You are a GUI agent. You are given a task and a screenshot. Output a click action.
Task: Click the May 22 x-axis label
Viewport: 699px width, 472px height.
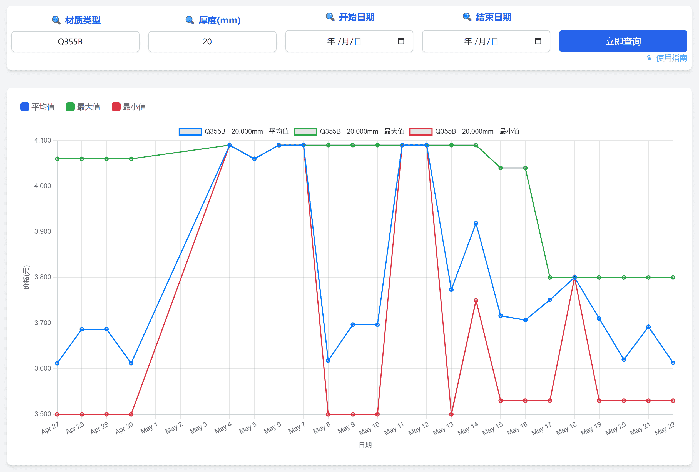click(665, 428)
